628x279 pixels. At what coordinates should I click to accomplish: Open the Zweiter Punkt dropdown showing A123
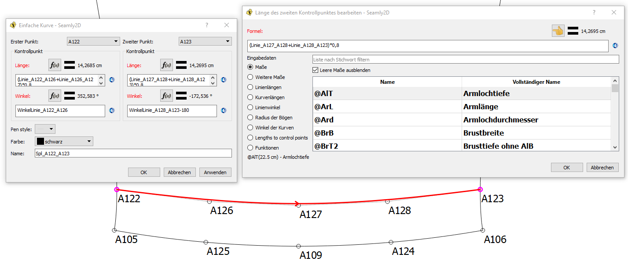click(x=205, y=41)
